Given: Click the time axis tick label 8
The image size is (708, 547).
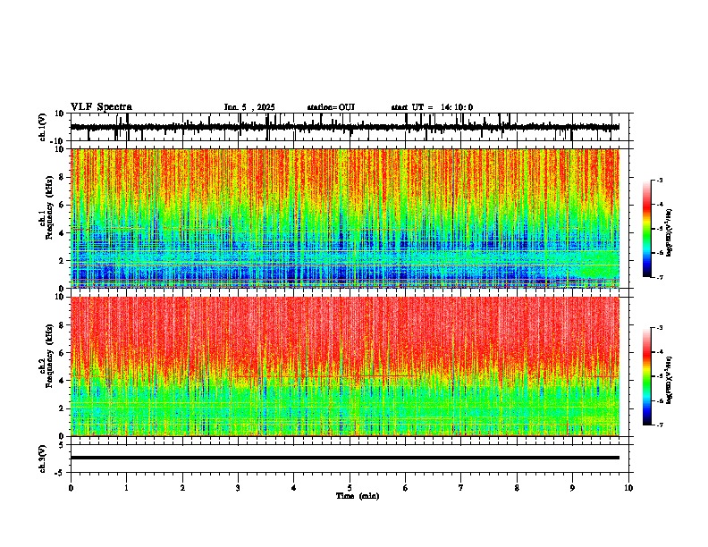Looking at the screenshot, I should click(517, 488).
